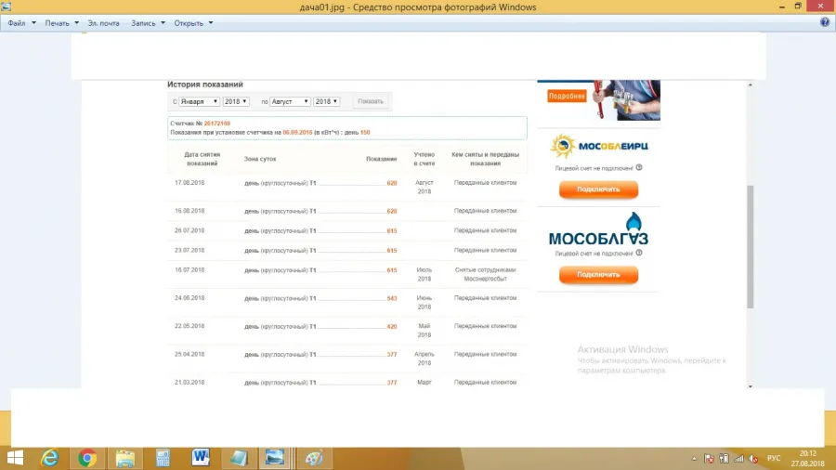Click Подключить under МосОблЕИРЦ
This screenshot has width=836, height=470.
(598, 189)
